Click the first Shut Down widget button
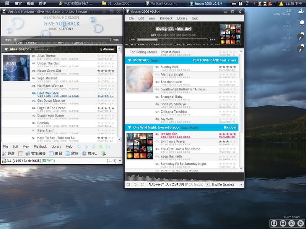 [274, 223]
